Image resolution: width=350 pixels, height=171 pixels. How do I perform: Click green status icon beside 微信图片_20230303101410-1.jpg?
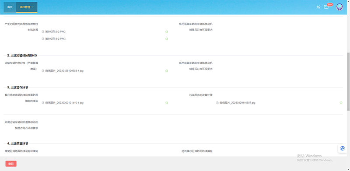[x=167, y=103]
